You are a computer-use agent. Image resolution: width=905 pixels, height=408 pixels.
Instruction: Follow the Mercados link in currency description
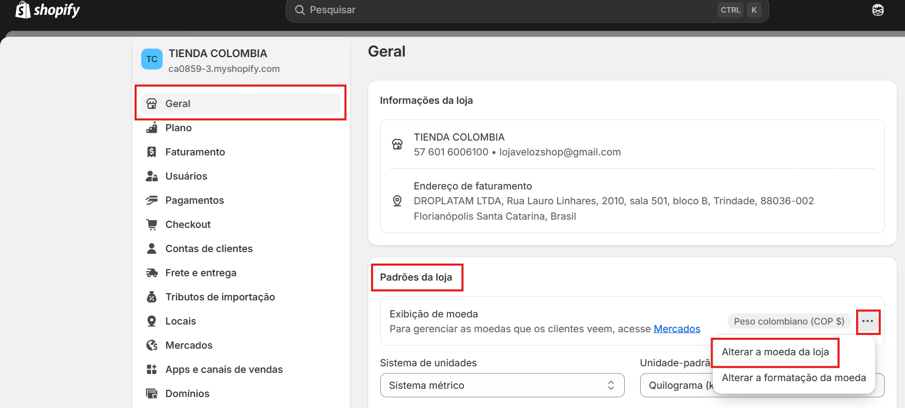[677, 329]
